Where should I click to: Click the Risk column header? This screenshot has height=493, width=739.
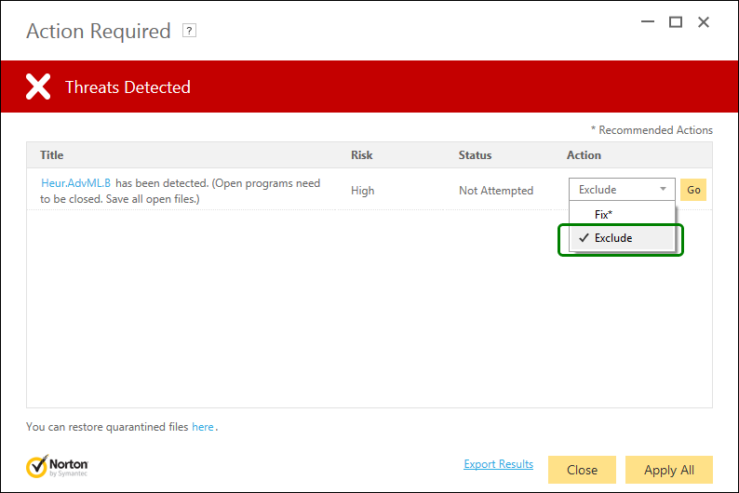[x=361, y=155]
